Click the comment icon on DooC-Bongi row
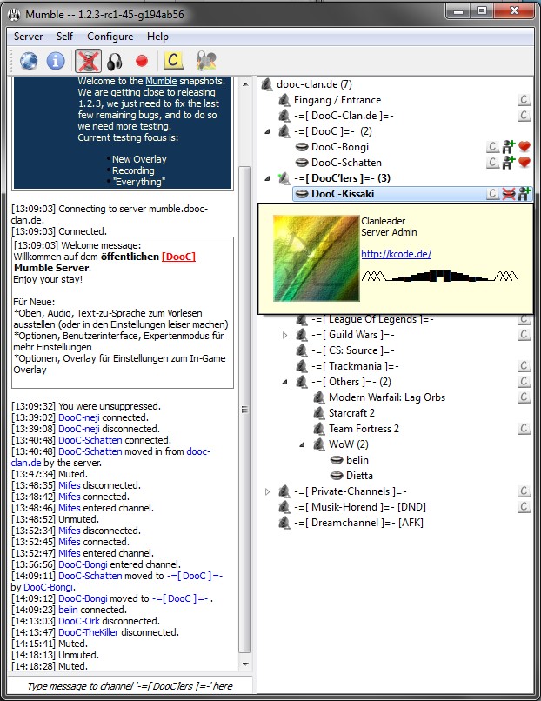The width and height of the screenshot is (541, 701). [492, 147]
